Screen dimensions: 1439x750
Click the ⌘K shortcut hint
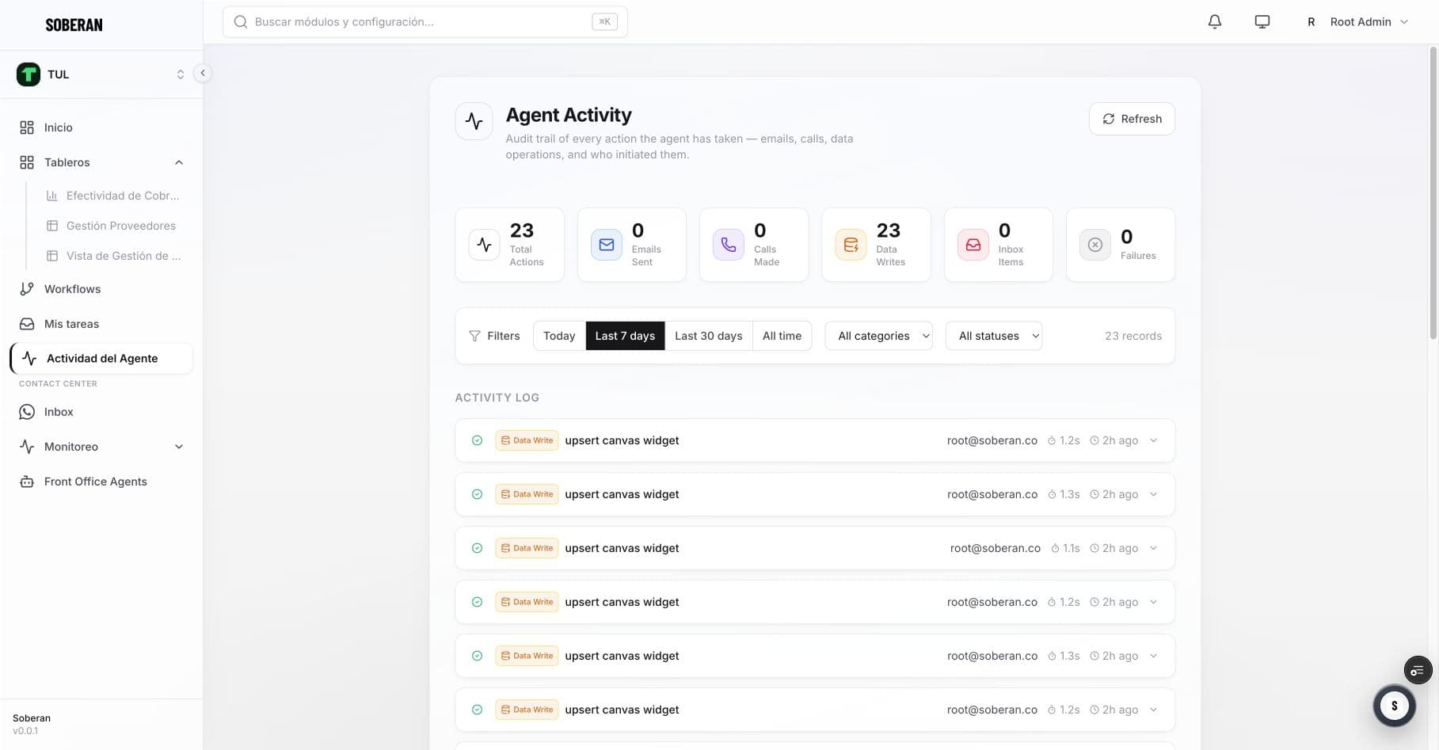(x=604, y=22)
